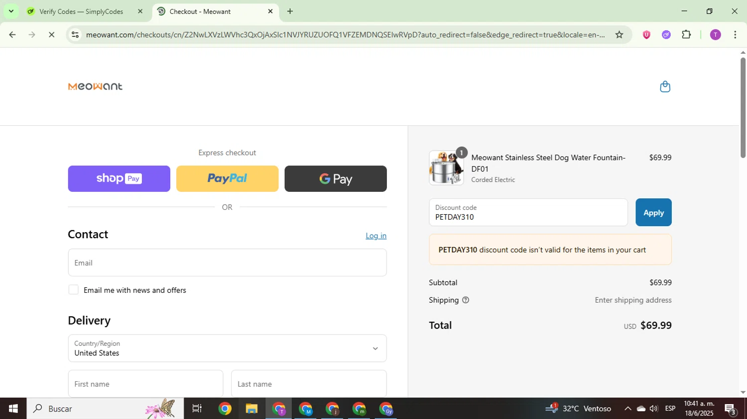This screenshot has width=747, height=419.
Task: Focus the First name field
Action: click(x=145, y=384)
